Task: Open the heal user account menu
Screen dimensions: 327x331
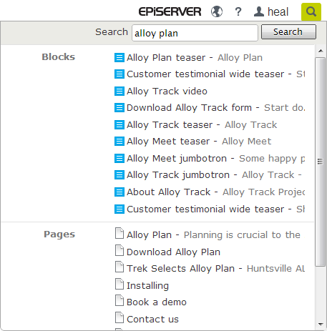Action: click(x=271, y=11)
